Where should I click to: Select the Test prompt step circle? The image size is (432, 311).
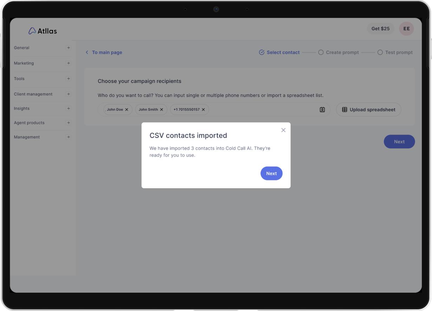pos(380,52)
